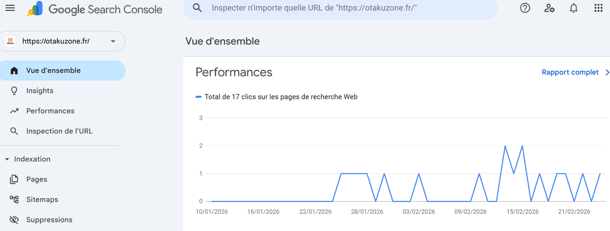Image resolution: width=610 pixels, height=231 pixels.
Task: Go to Performances in the sidebar
Action: click(x=50, y=111)
